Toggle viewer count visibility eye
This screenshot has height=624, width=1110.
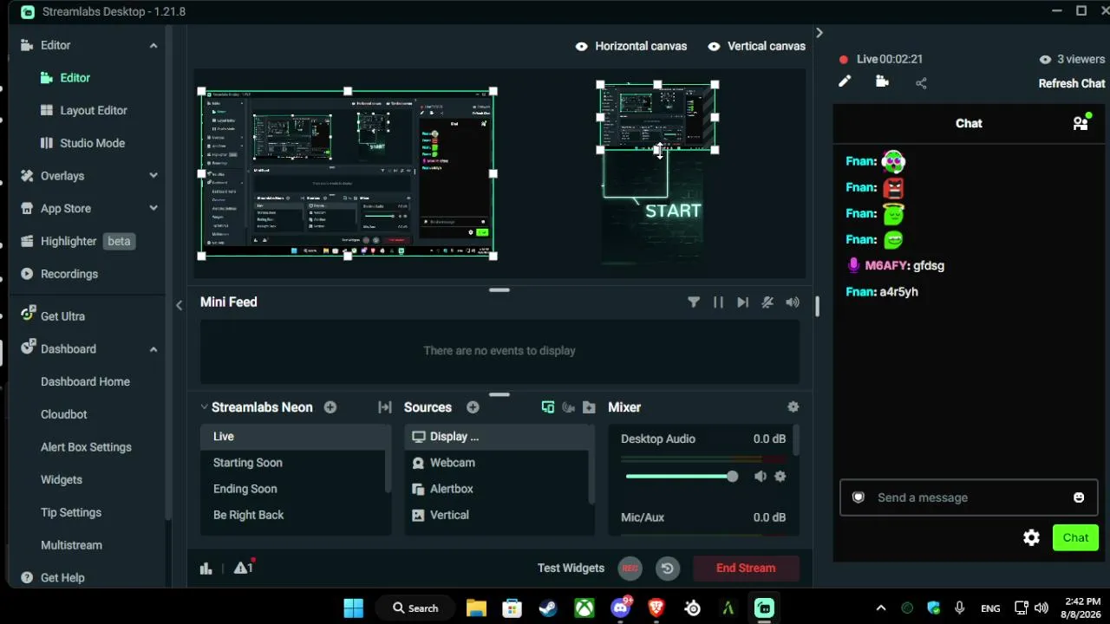click(1045, 59)
